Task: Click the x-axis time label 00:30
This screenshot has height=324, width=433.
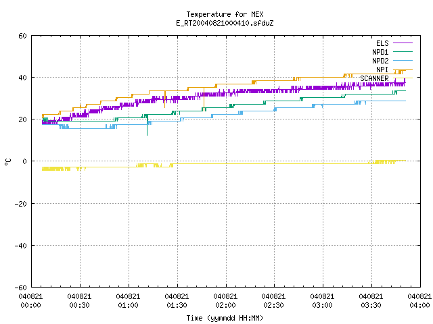Action: [79, 305]
